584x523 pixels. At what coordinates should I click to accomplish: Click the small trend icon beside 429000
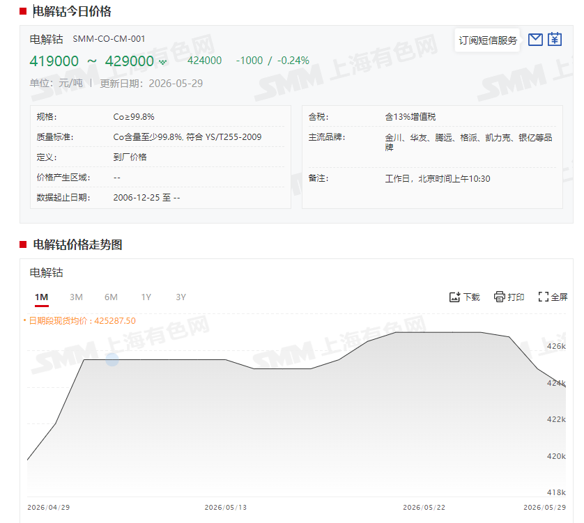pyautogui.click(x=163, y=62)
